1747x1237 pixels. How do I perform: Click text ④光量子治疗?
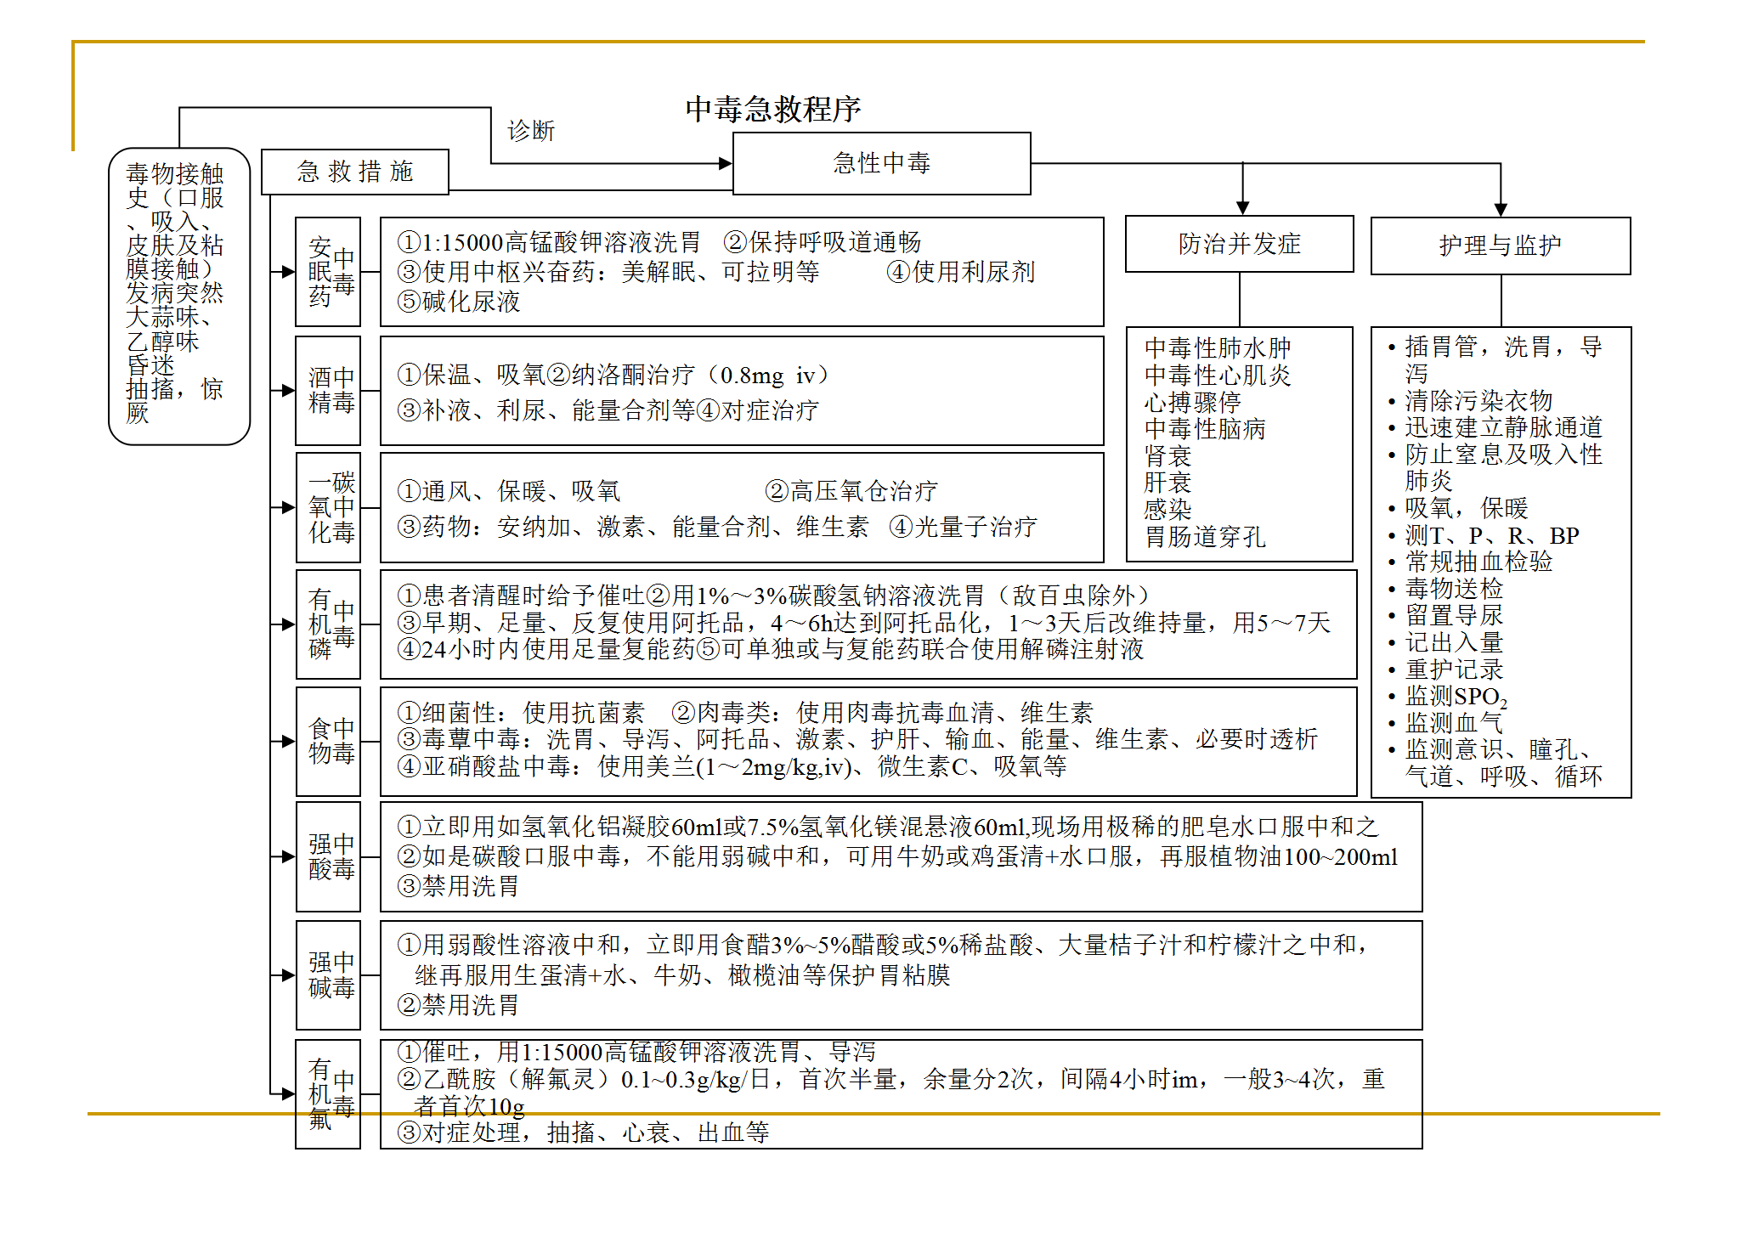click(x=963, y=527)
